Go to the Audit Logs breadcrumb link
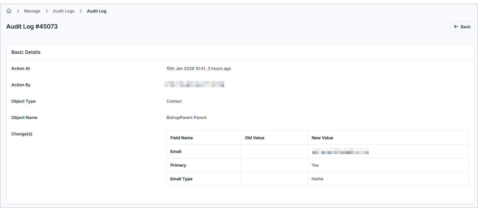478x208 pixels. coord(64,11)
